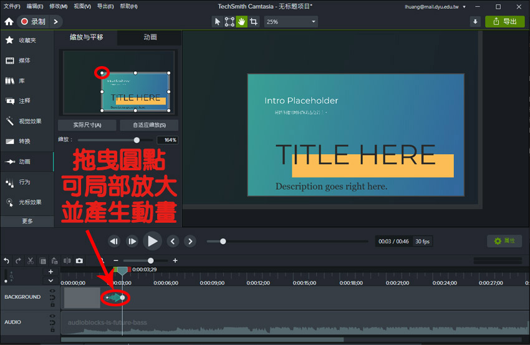Click the cut scissors icon
This screenshot has width=530, height=345.
(30, 261)
